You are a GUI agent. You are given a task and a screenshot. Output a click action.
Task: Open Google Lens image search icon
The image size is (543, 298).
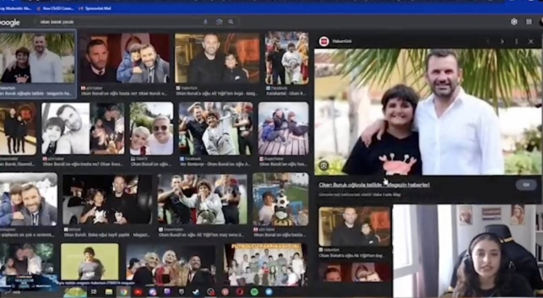(x=219, y=22)
